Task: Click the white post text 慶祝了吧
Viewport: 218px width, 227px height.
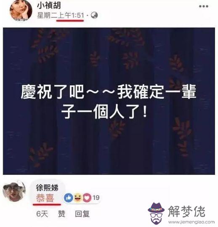Action: point(53,92)
